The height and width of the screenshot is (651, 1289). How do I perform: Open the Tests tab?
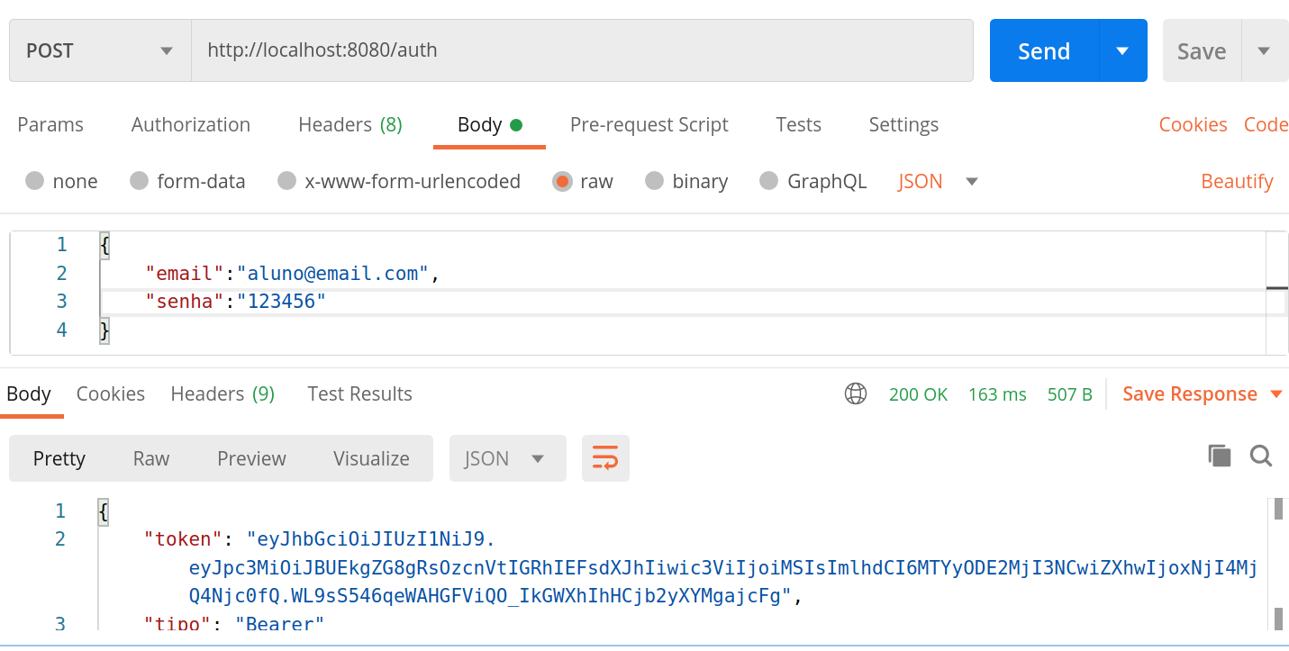pyautogui.click(x=799, y=124)
